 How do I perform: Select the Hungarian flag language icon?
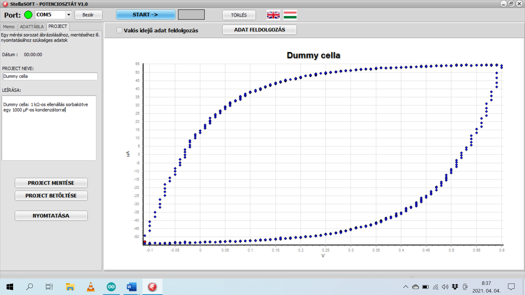point(290,15)
